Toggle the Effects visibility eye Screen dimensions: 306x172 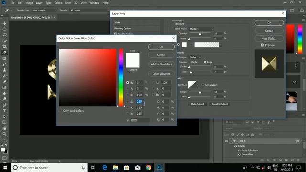tap(235, 146)
